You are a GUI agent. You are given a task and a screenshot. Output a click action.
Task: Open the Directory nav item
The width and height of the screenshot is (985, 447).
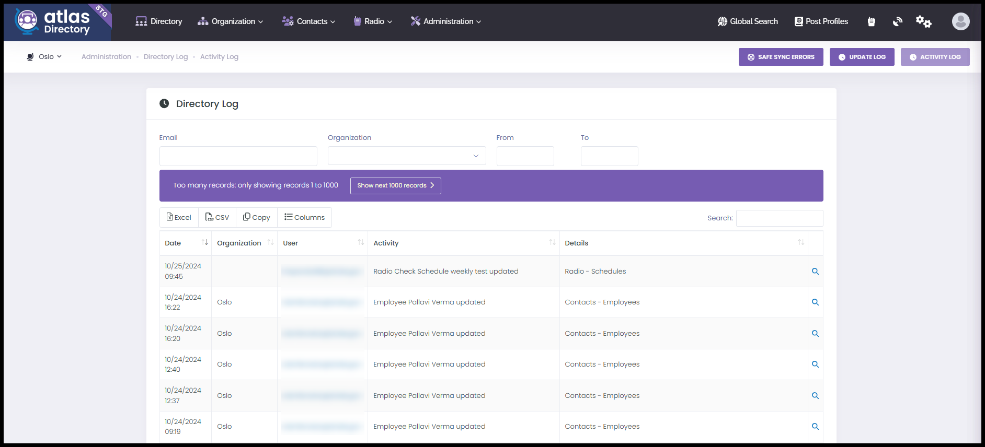158,21
